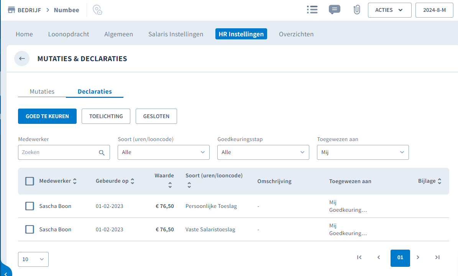Viewport: 458px width, 276px height.
Task: Open the rows-per-page dropdown showing 10
Action: (x=33, y=260)
